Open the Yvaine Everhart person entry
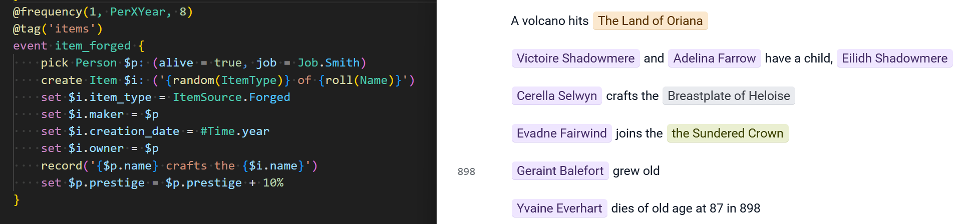Image resolution: width=971 pixels, height=224 pixels. click(559, 208)
